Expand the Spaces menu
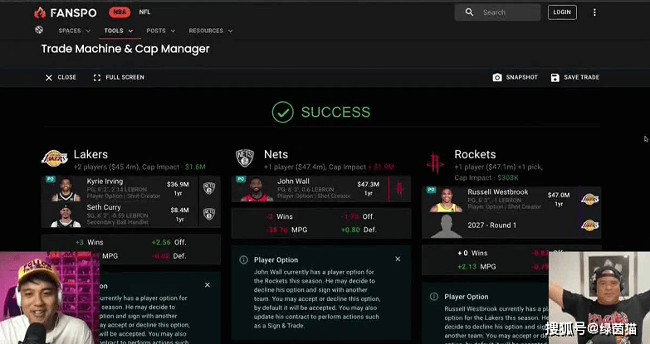The image size is (650, 344). (x=75, y=31)
